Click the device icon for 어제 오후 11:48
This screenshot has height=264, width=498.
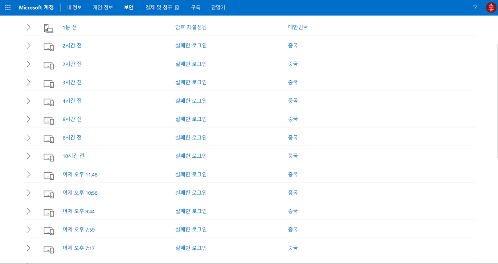(49, 176)
